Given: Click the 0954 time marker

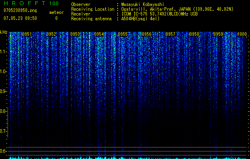Looking at the screenshot, I should click(x=99, y=34).
